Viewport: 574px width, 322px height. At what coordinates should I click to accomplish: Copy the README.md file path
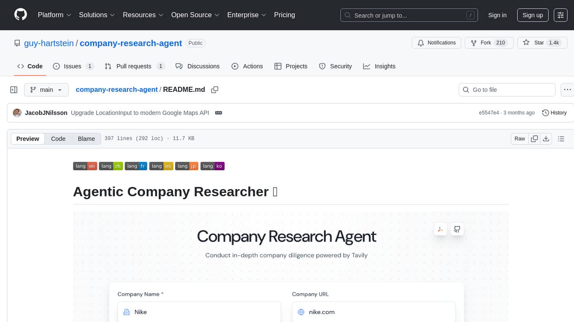(x=215, y=90)
